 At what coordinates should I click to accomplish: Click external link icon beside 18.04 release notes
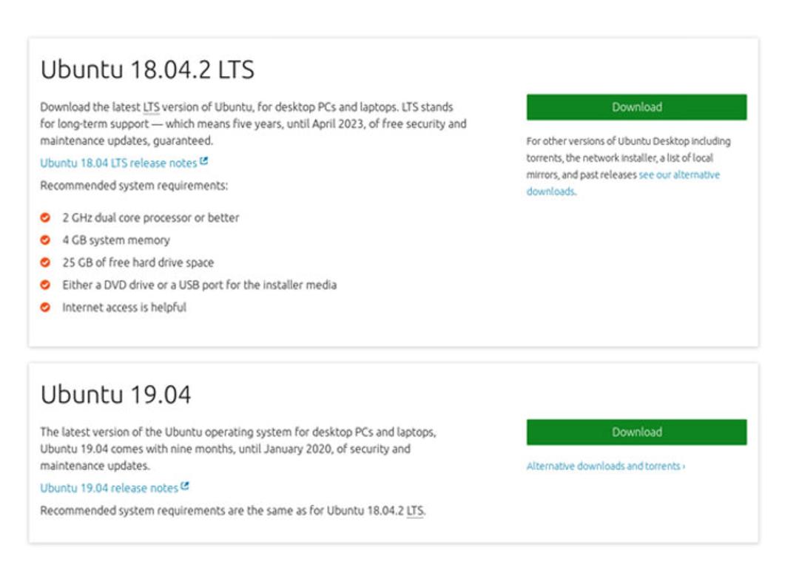[204, 161]
